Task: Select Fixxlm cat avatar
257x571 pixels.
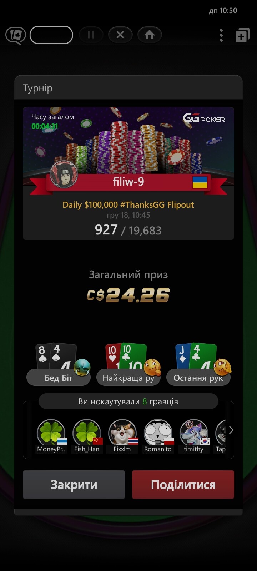Action: [x=122, y=436]
